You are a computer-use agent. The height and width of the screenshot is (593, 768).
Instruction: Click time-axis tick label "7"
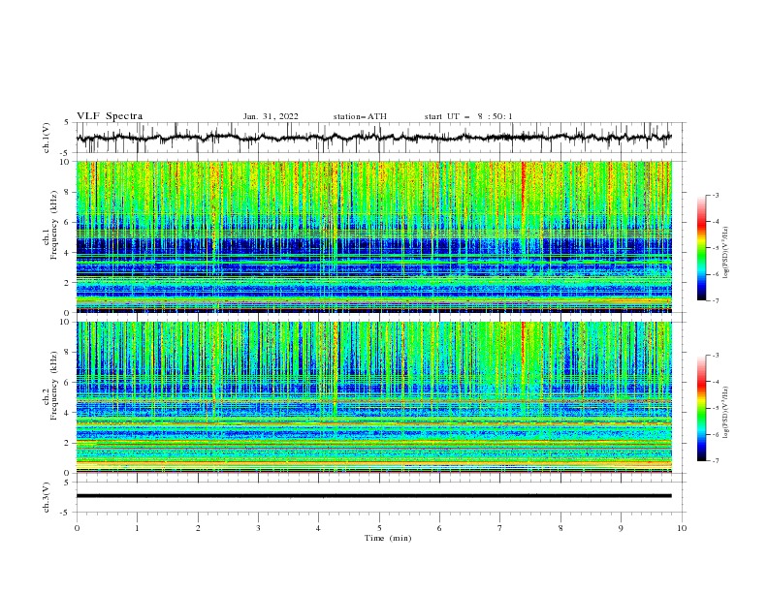[x=500, y=528]
